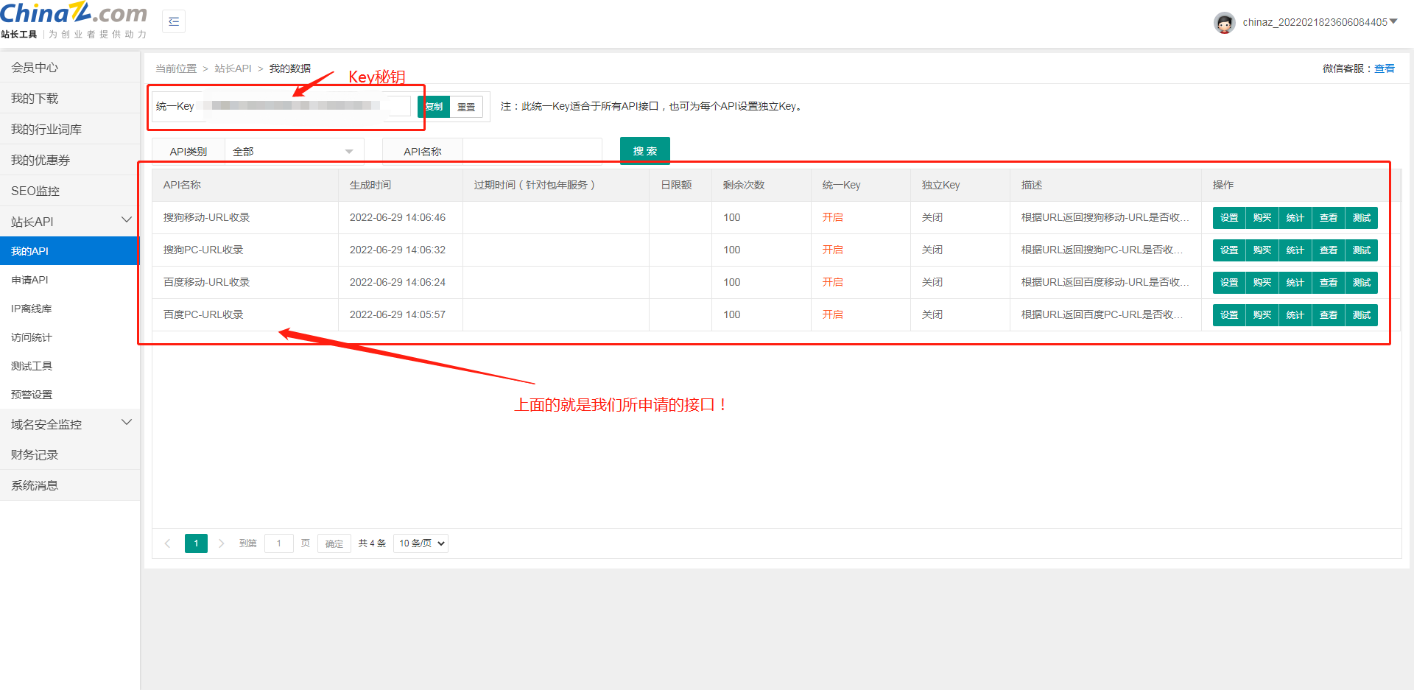Open 系统消息 in sidebar
Screen dimensions: 1414x690
(70, 485)
